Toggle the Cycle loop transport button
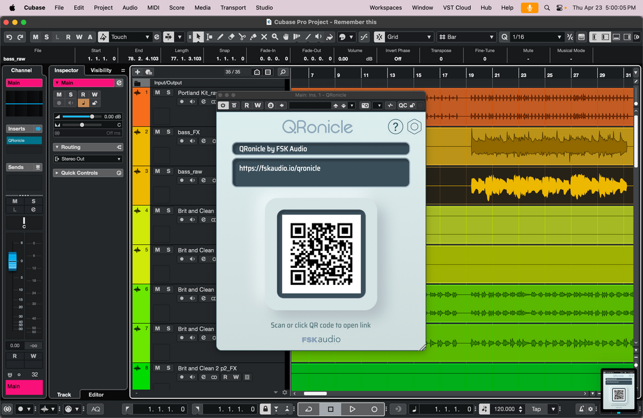 309,409
